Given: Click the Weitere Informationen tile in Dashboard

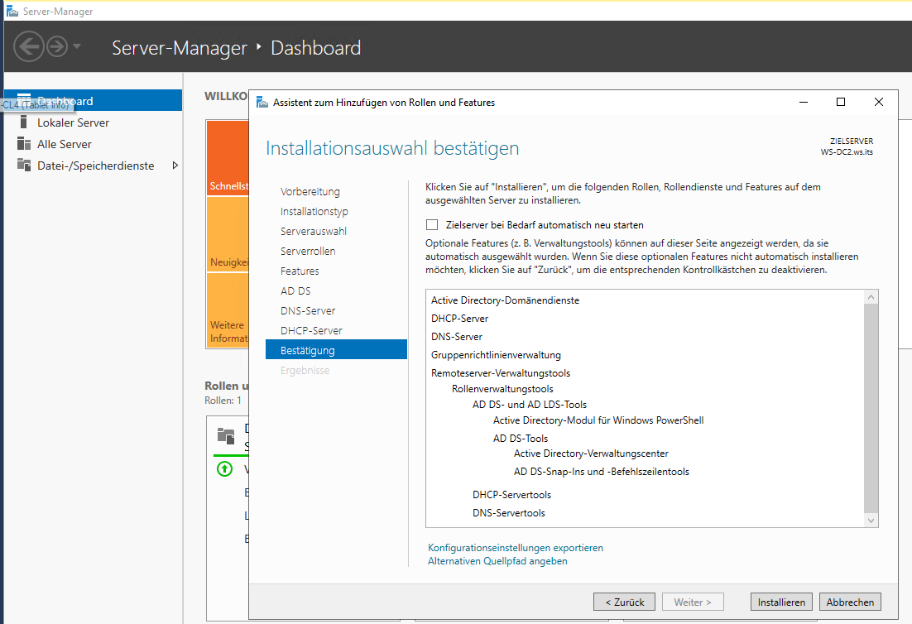Looking at the screenshot, I should click(228, 310).
